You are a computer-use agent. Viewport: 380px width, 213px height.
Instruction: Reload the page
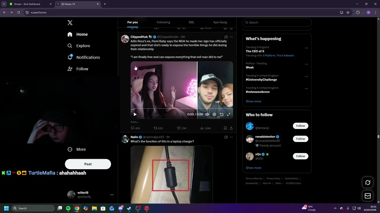18,12
